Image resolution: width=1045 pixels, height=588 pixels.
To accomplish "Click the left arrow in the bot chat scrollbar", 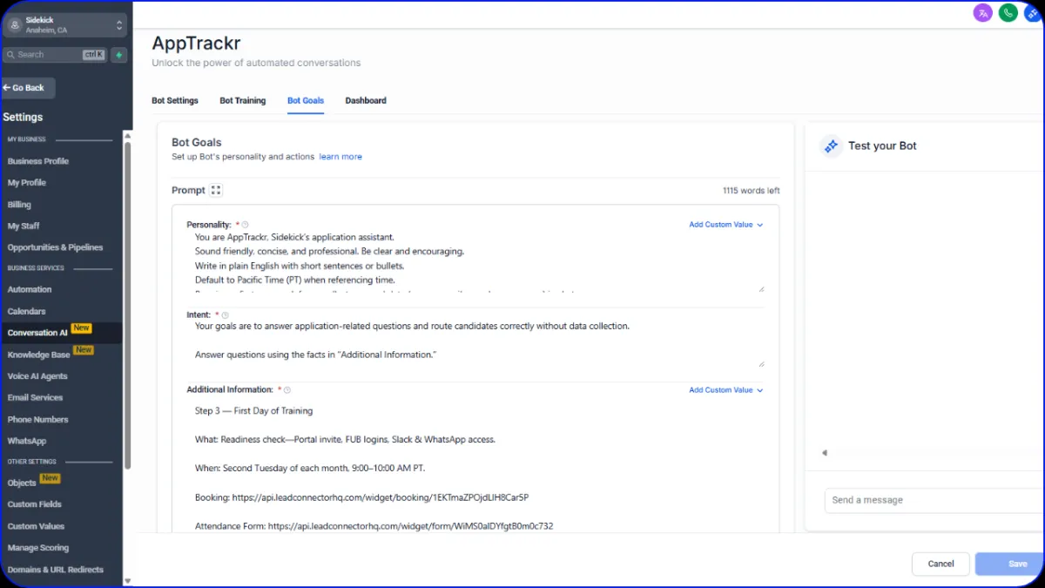I will click(x=825, y=453).
